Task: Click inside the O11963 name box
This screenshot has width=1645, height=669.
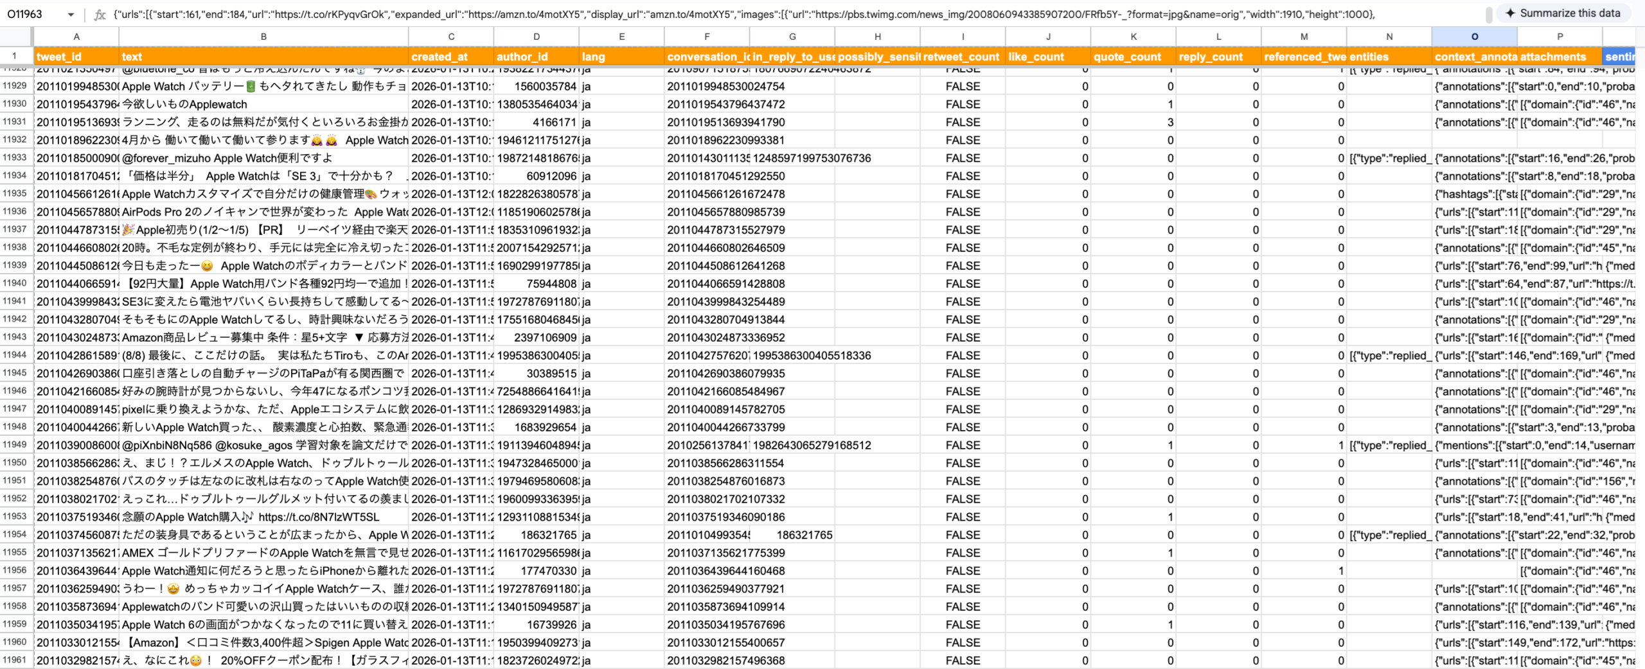Action: [x=32, y=14]
